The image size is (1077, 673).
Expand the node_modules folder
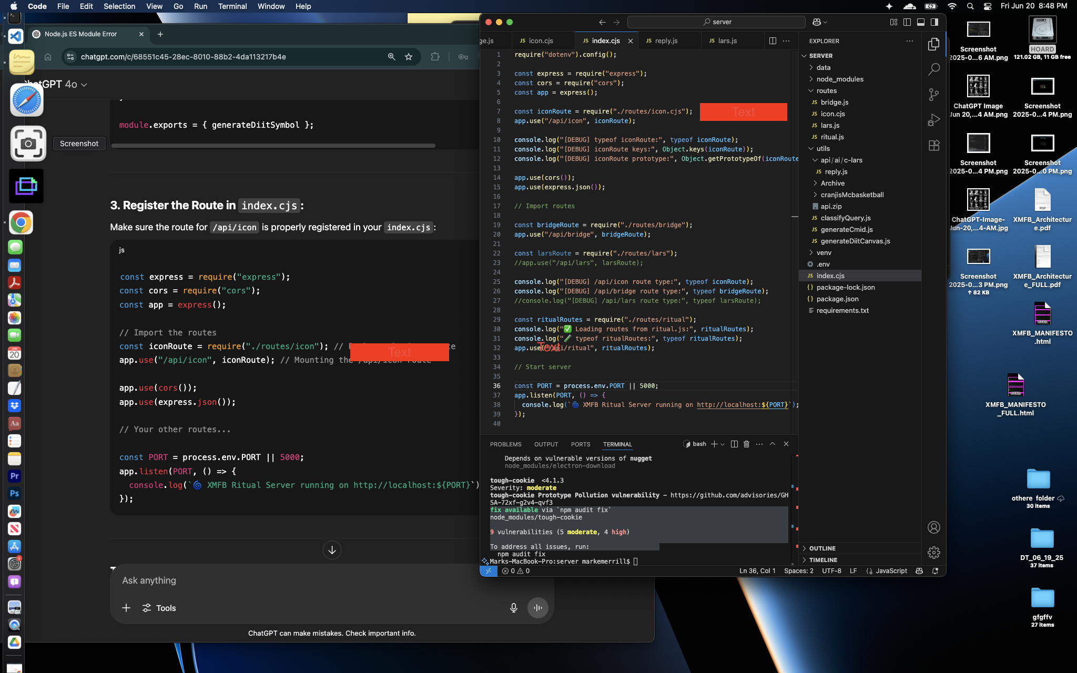[840, 79]
